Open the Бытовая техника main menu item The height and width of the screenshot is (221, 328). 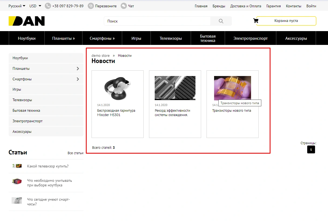(208, 38)
